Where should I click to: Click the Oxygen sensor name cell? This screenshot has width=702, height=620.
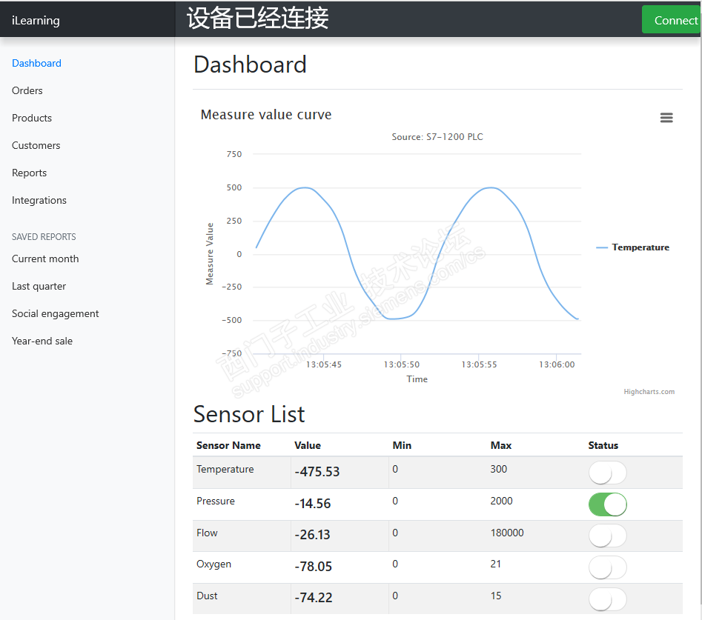(x=213, y=564)
